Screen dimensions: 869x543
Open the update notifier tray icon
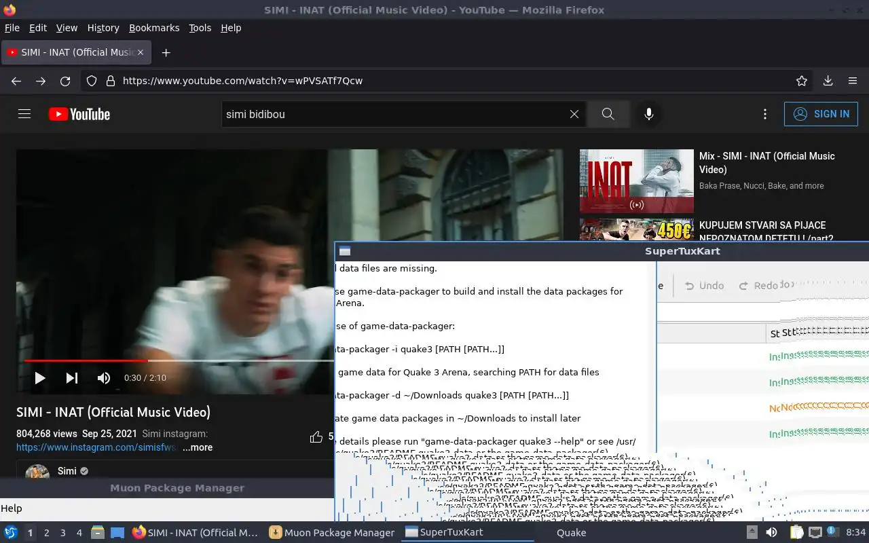[x=832, y=532]
